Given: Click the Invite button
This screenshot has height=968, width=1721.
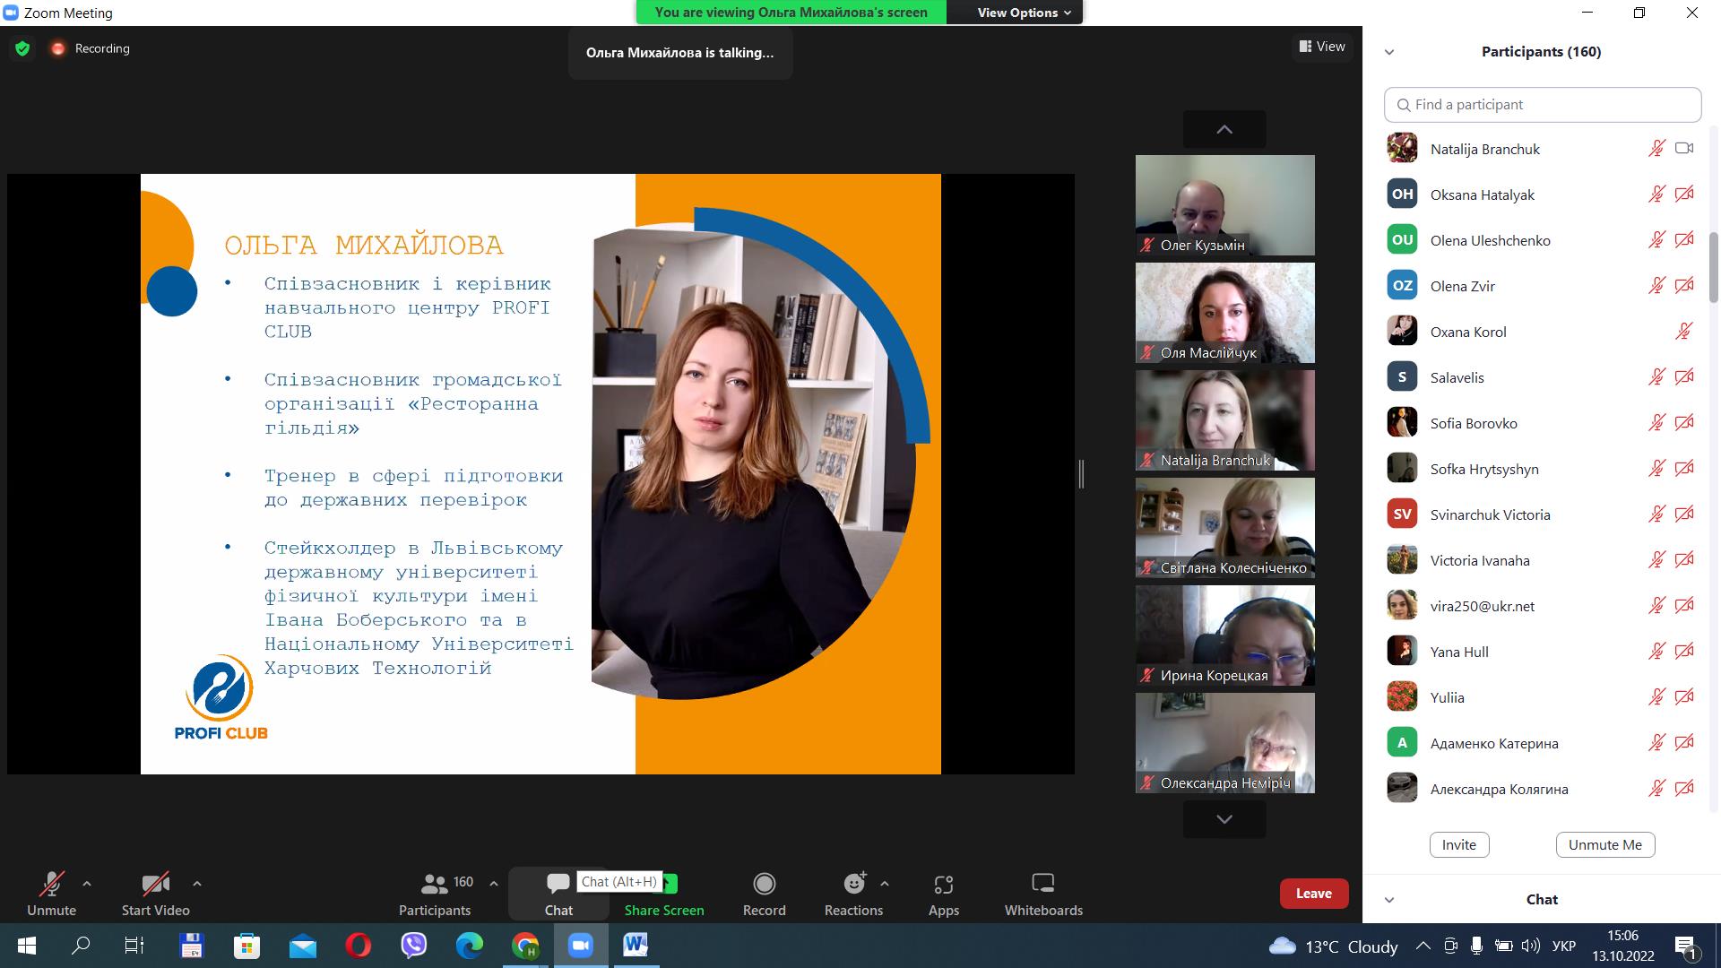Looking at the screenshot, I should point(1458,844).
